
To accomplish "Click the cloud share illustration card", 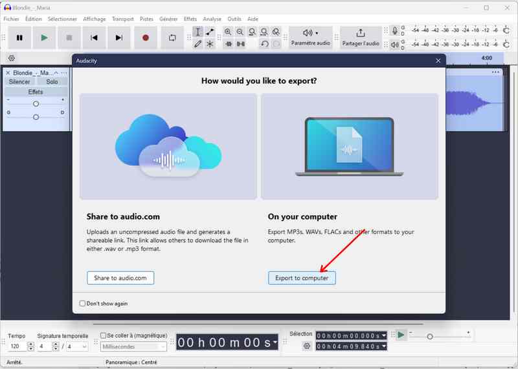I will tap(168, 147).
